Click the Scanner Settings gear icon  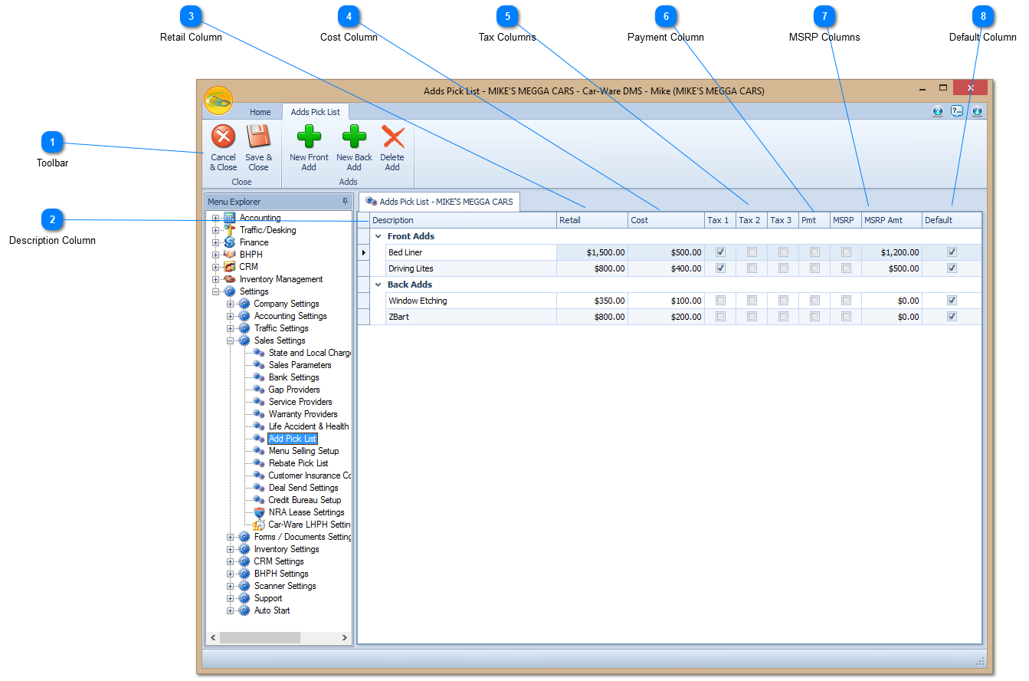pyautogui.click(x=244, y=586)
